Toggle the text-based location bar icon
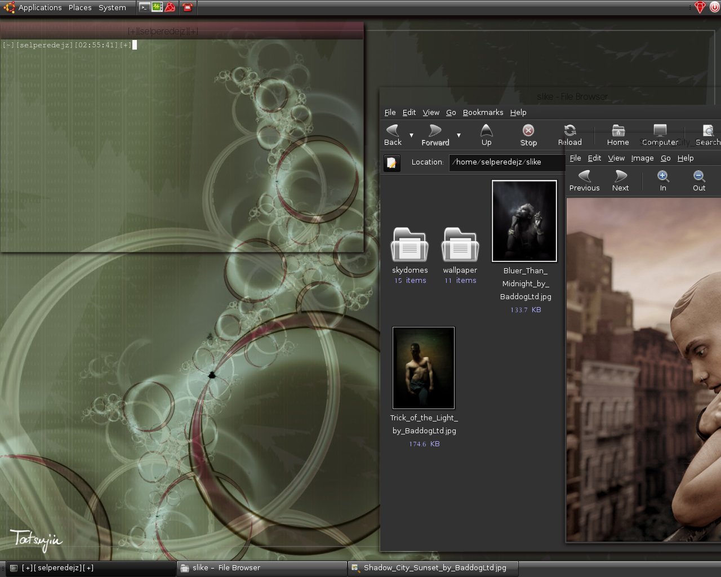The image size is (721, 577). coord(391,163)
